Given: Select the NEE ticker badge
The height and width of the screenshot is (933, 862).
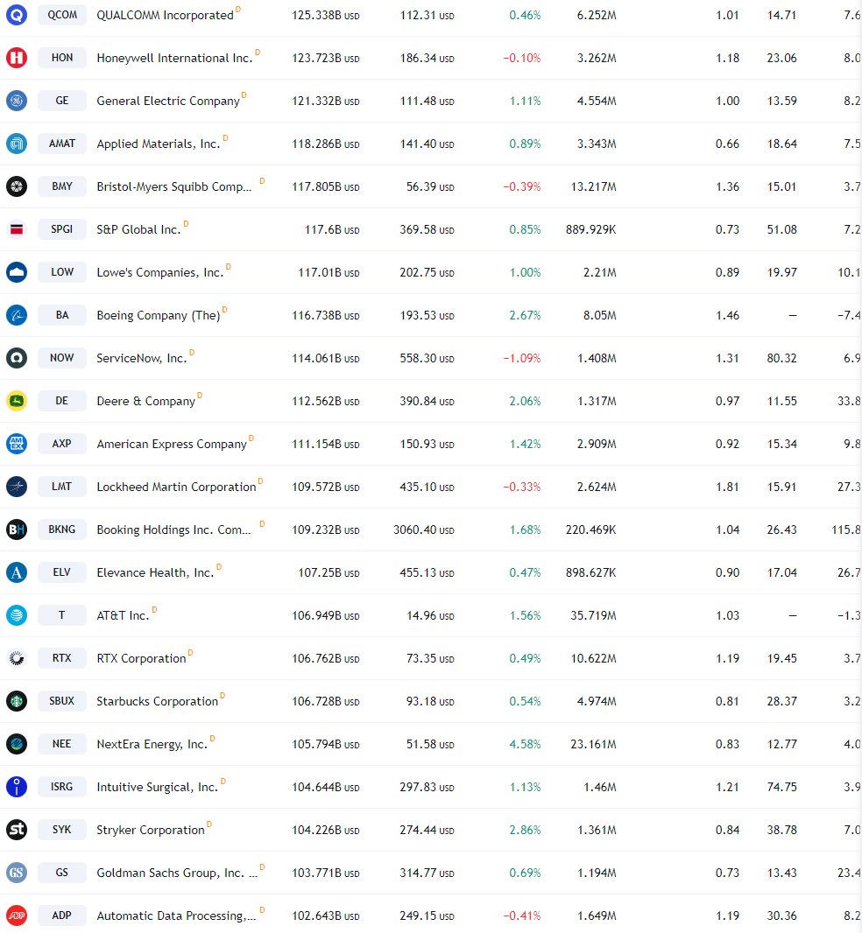Looking at the screenshot, I should point(62,743).
